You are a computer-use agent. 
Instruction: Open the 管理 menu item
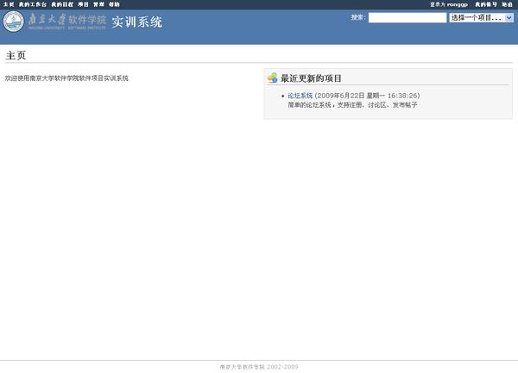click(x=98, y=4)
